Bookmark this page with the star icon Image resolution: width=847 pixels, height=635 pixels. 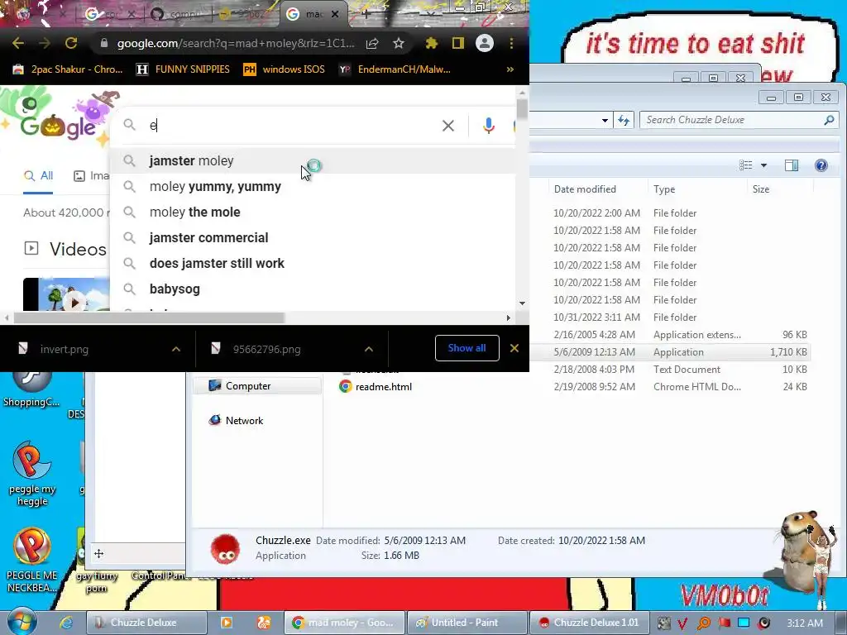point(399,43)
